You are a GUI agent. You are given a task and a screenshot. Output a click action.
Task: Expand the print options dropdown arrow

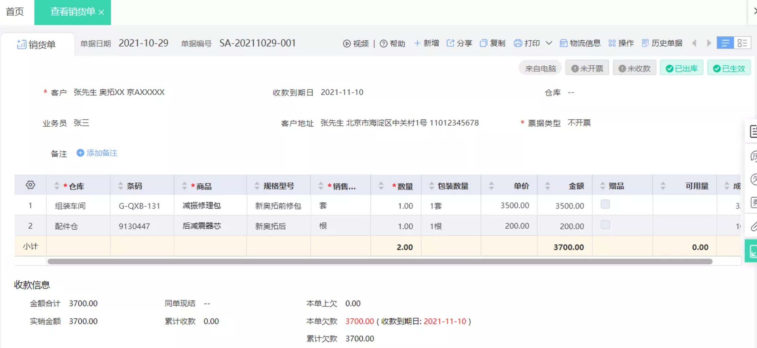549,43
